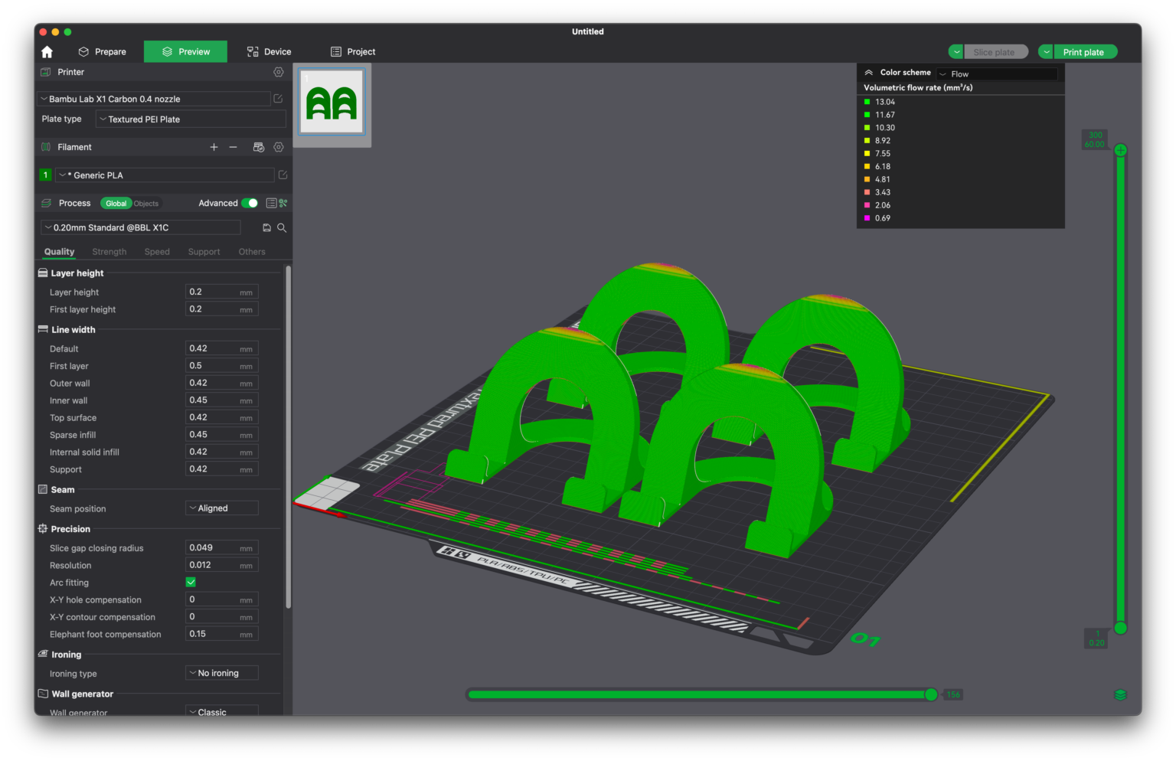Click the Print plate button
The width and height of the screenshot is (1176, 761).
tap(1085, 51)
